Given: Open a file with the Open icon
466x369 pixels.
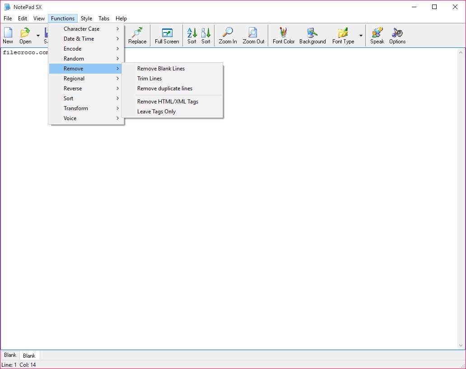Looking at the screenshot, I should click(25, 35).
